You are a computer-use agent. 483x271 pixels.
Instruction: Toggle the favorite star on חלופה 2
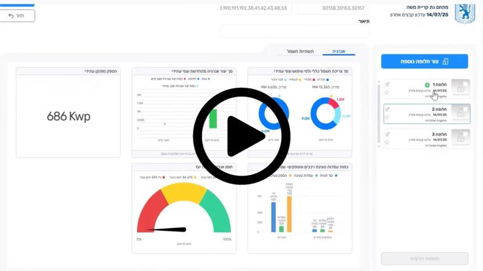387,117
